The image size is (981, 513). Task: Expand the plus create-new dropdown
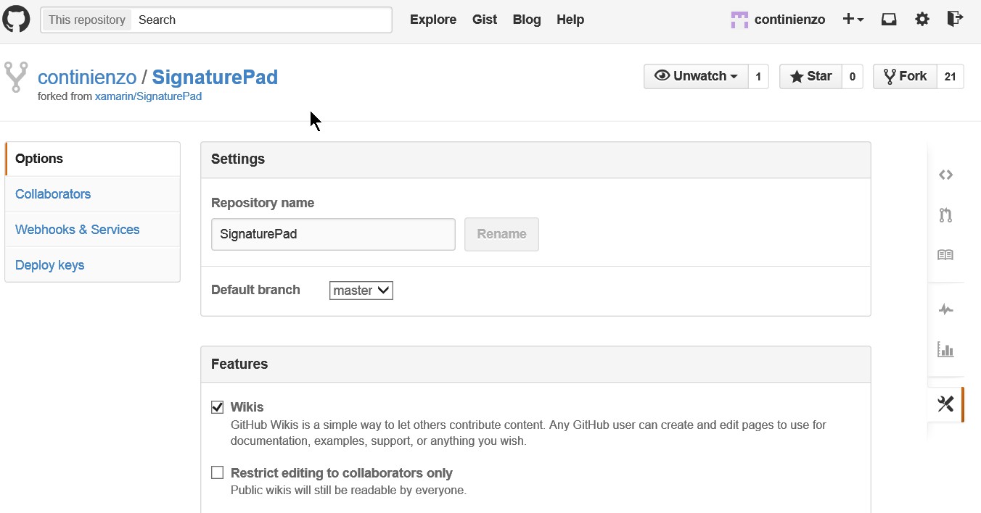coord(853,20)
